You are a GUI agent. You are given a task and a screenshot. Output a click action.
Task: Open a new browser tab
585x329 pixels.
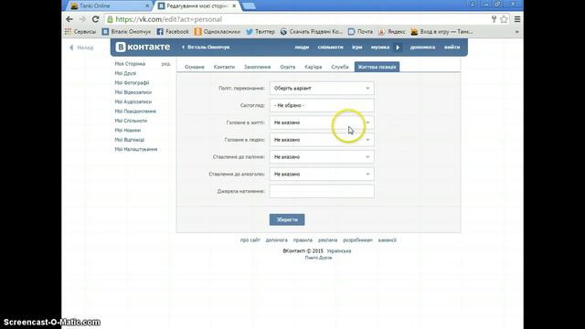249,6
